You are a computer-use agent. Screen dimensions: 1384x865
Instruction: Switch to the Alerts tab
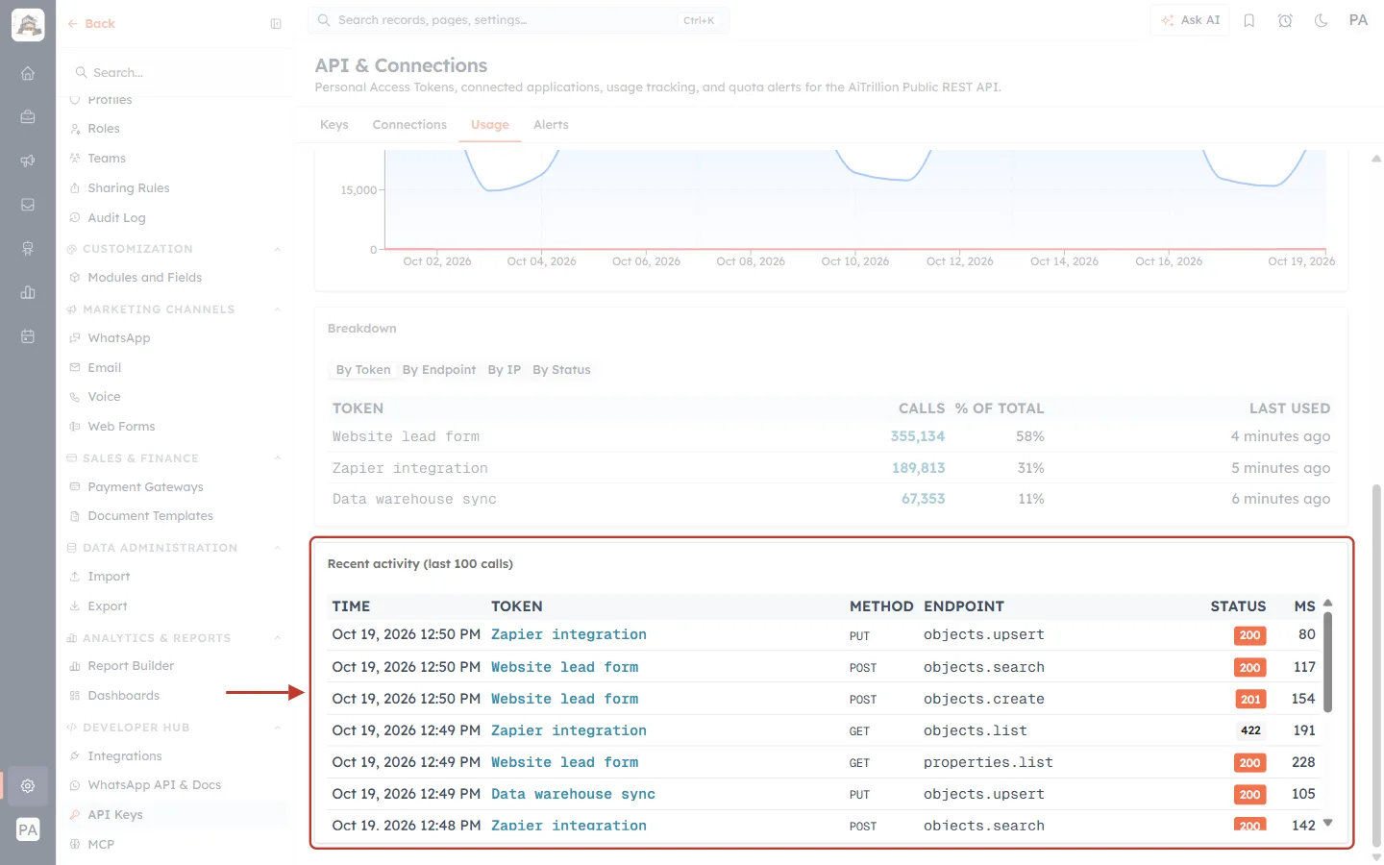pos(551,125)
